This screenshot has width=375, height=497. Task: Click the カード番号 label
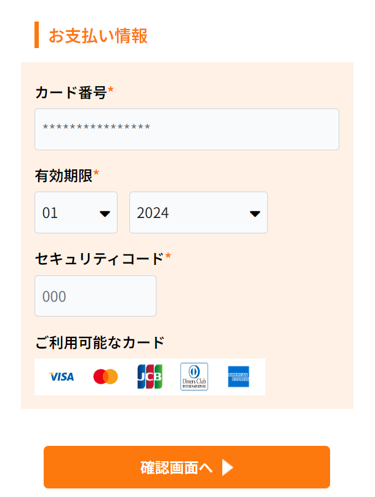tap(71, 92)
